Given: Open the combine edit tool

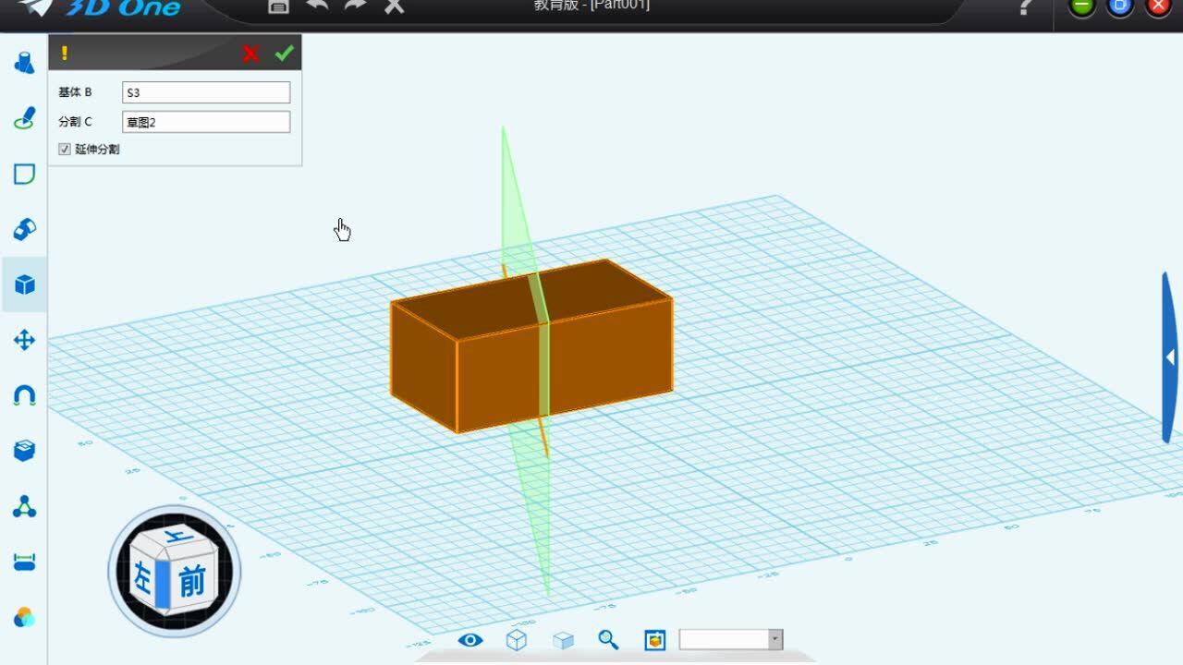Looking at the screenshot, I should [x=25, y=451].
